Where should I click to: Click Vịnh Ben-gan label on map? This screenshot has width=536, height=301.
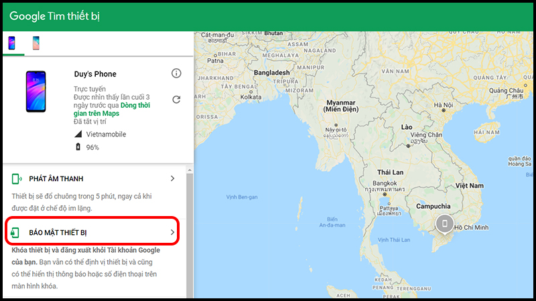[x=242, y=197]
